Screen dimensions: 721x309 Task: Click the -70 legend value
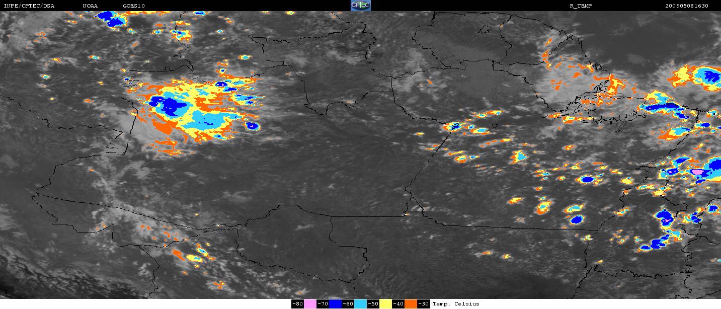pyautogui.click(x=323, y=304)
